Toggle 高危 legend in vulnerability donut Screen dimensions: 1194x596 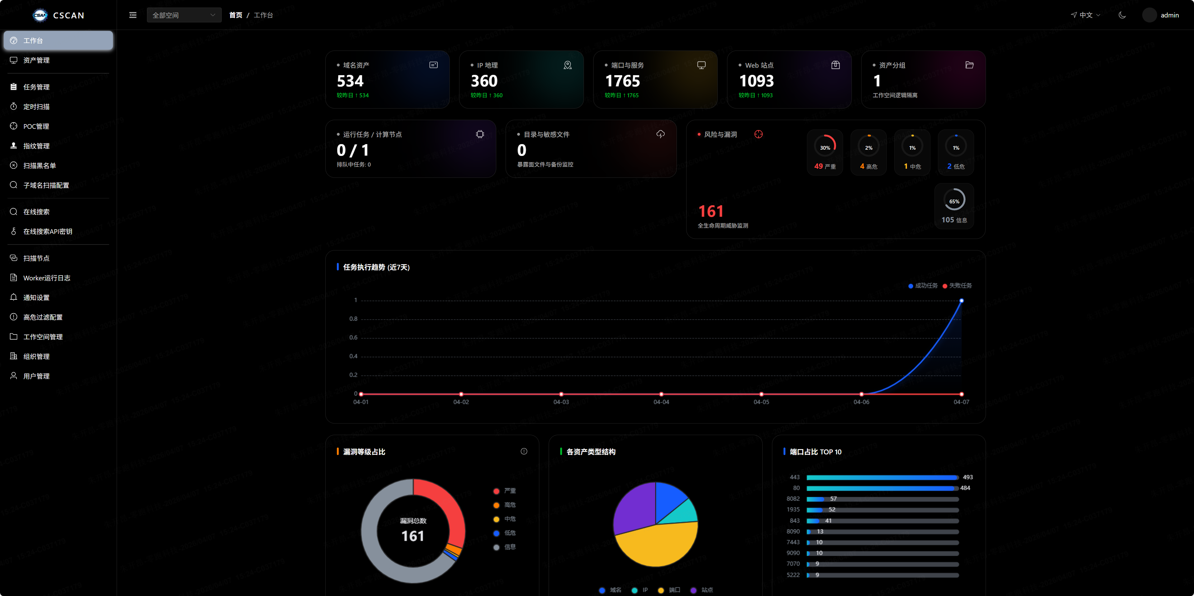(x=505, y=505)
